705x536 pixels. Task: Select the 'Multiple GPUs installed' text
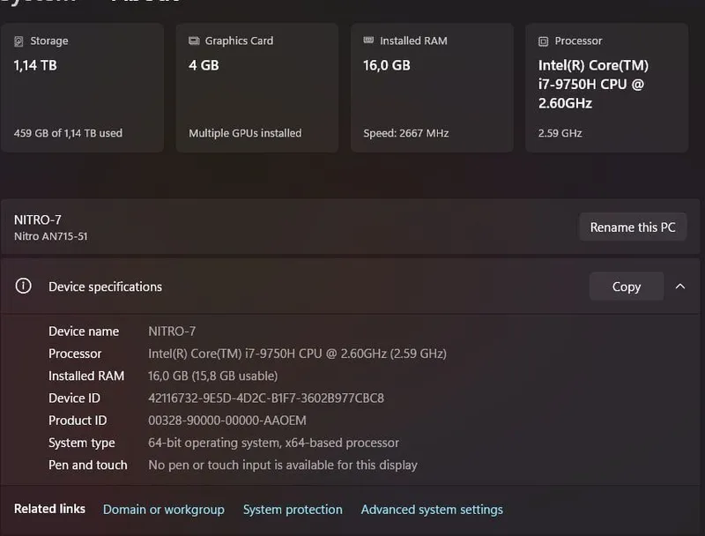[245, 133]
